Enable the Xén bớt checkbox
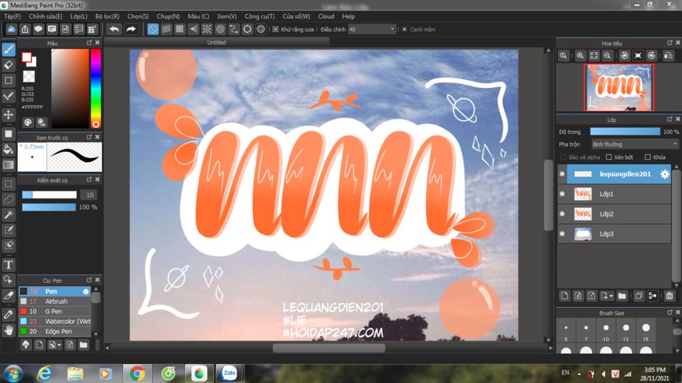The image size is (682, 383). (609, 157)
